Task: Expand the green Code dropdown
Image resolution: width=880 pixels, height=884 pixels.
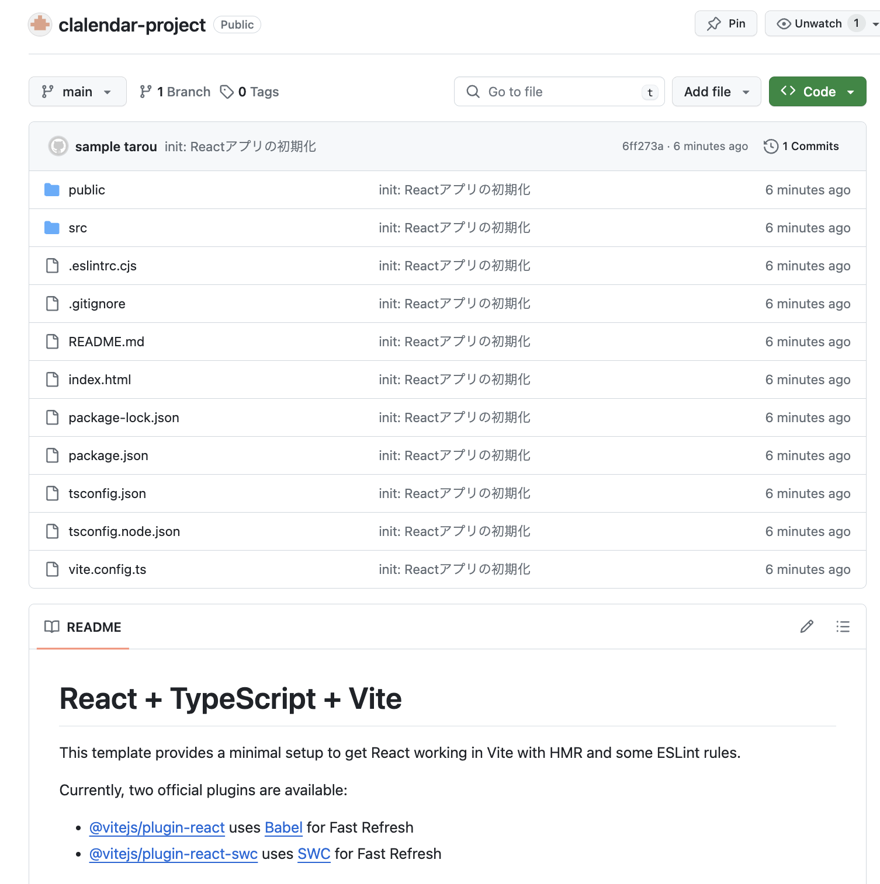Action: [x=817, y=92]
